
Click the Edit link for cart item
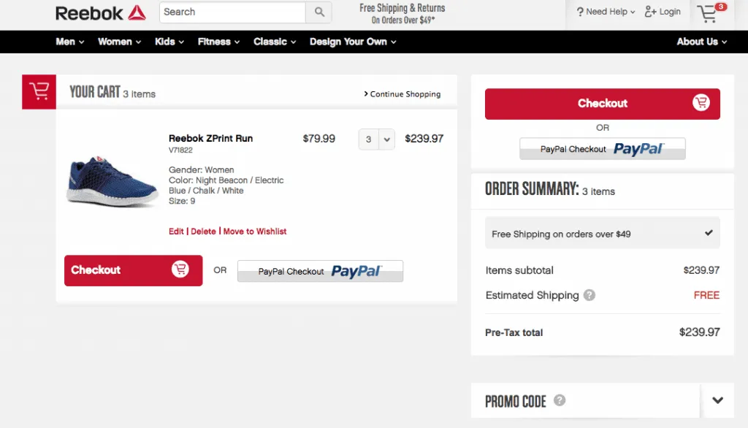[176, 232]
